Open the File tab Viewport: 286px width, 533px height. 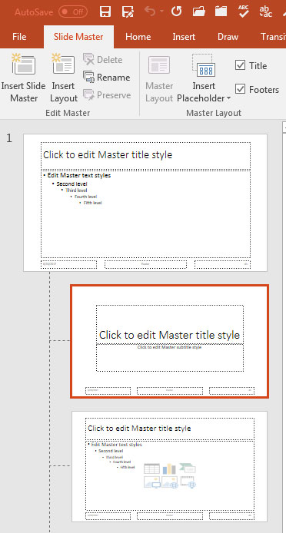click(x=19, y=37)
